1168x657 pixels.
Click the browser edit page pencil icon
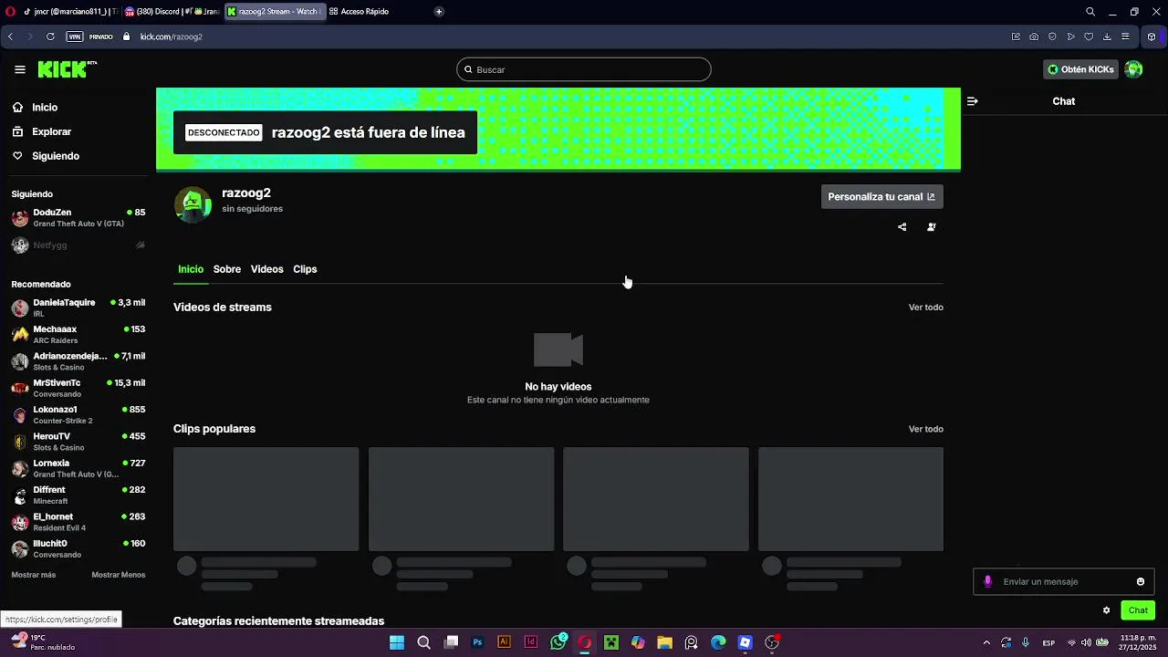tap(1016, 36)
